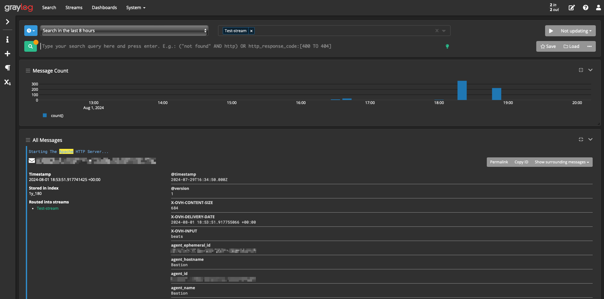The height and width of the screenshot is (299, 604).
Task: Click the Test-stream link under routed streams
Action: click(48, 208)
